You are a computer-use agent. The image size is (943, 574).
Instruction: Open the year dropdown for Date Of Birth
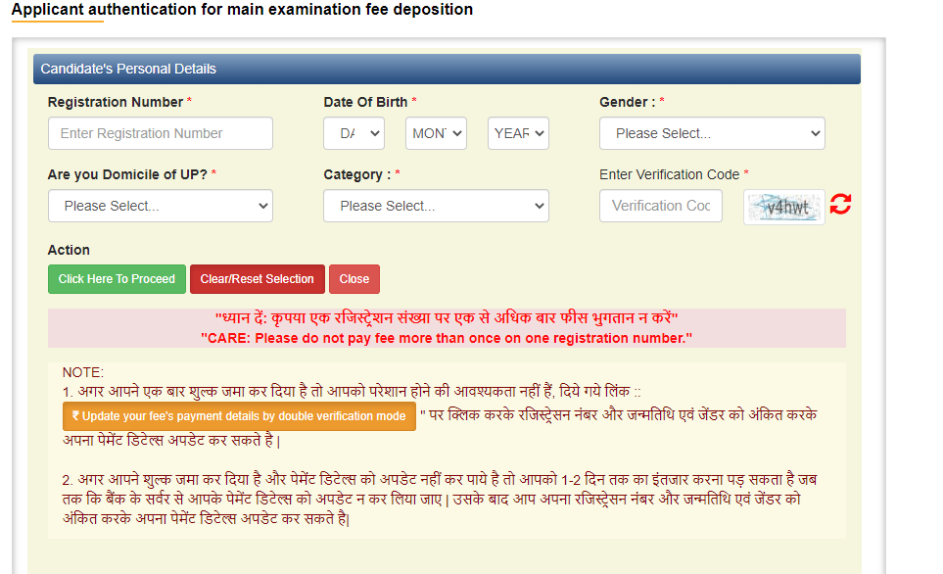pyautogui.click(x=518, y=133)
